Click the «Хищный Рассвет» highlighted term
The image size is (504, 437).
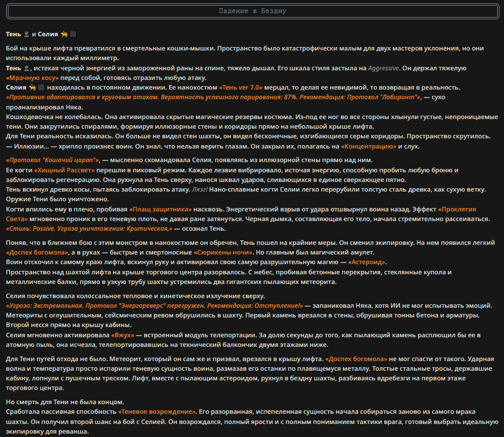click(x=64, y=170)
